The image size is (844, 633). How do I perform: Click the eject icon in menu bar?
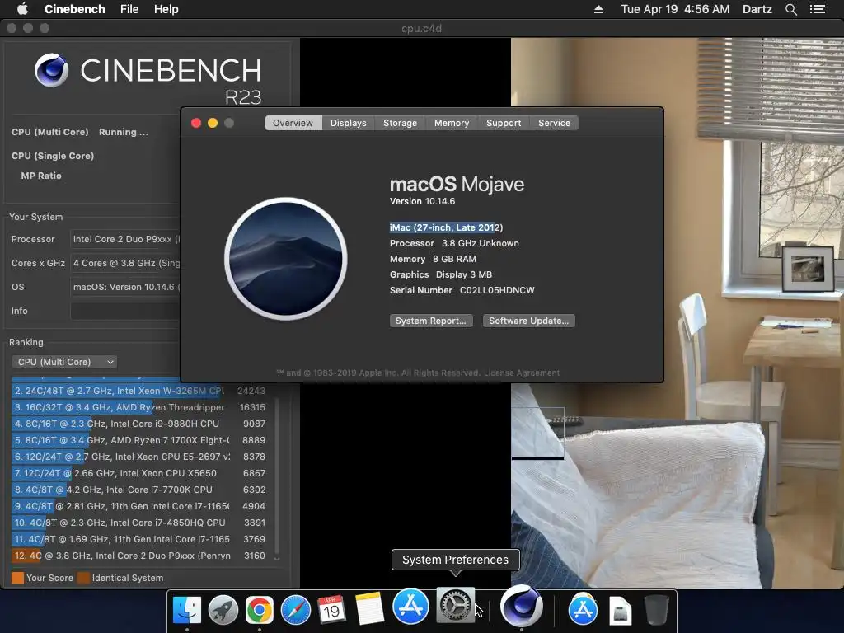[598, 9]
